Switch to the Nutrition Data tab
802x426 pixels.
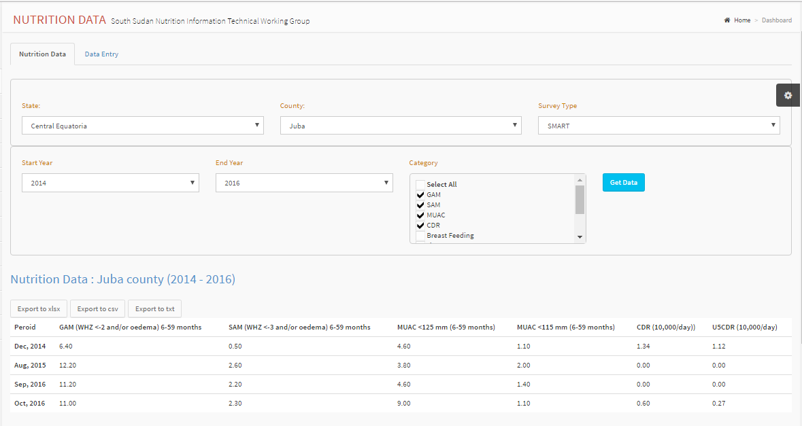42,54
